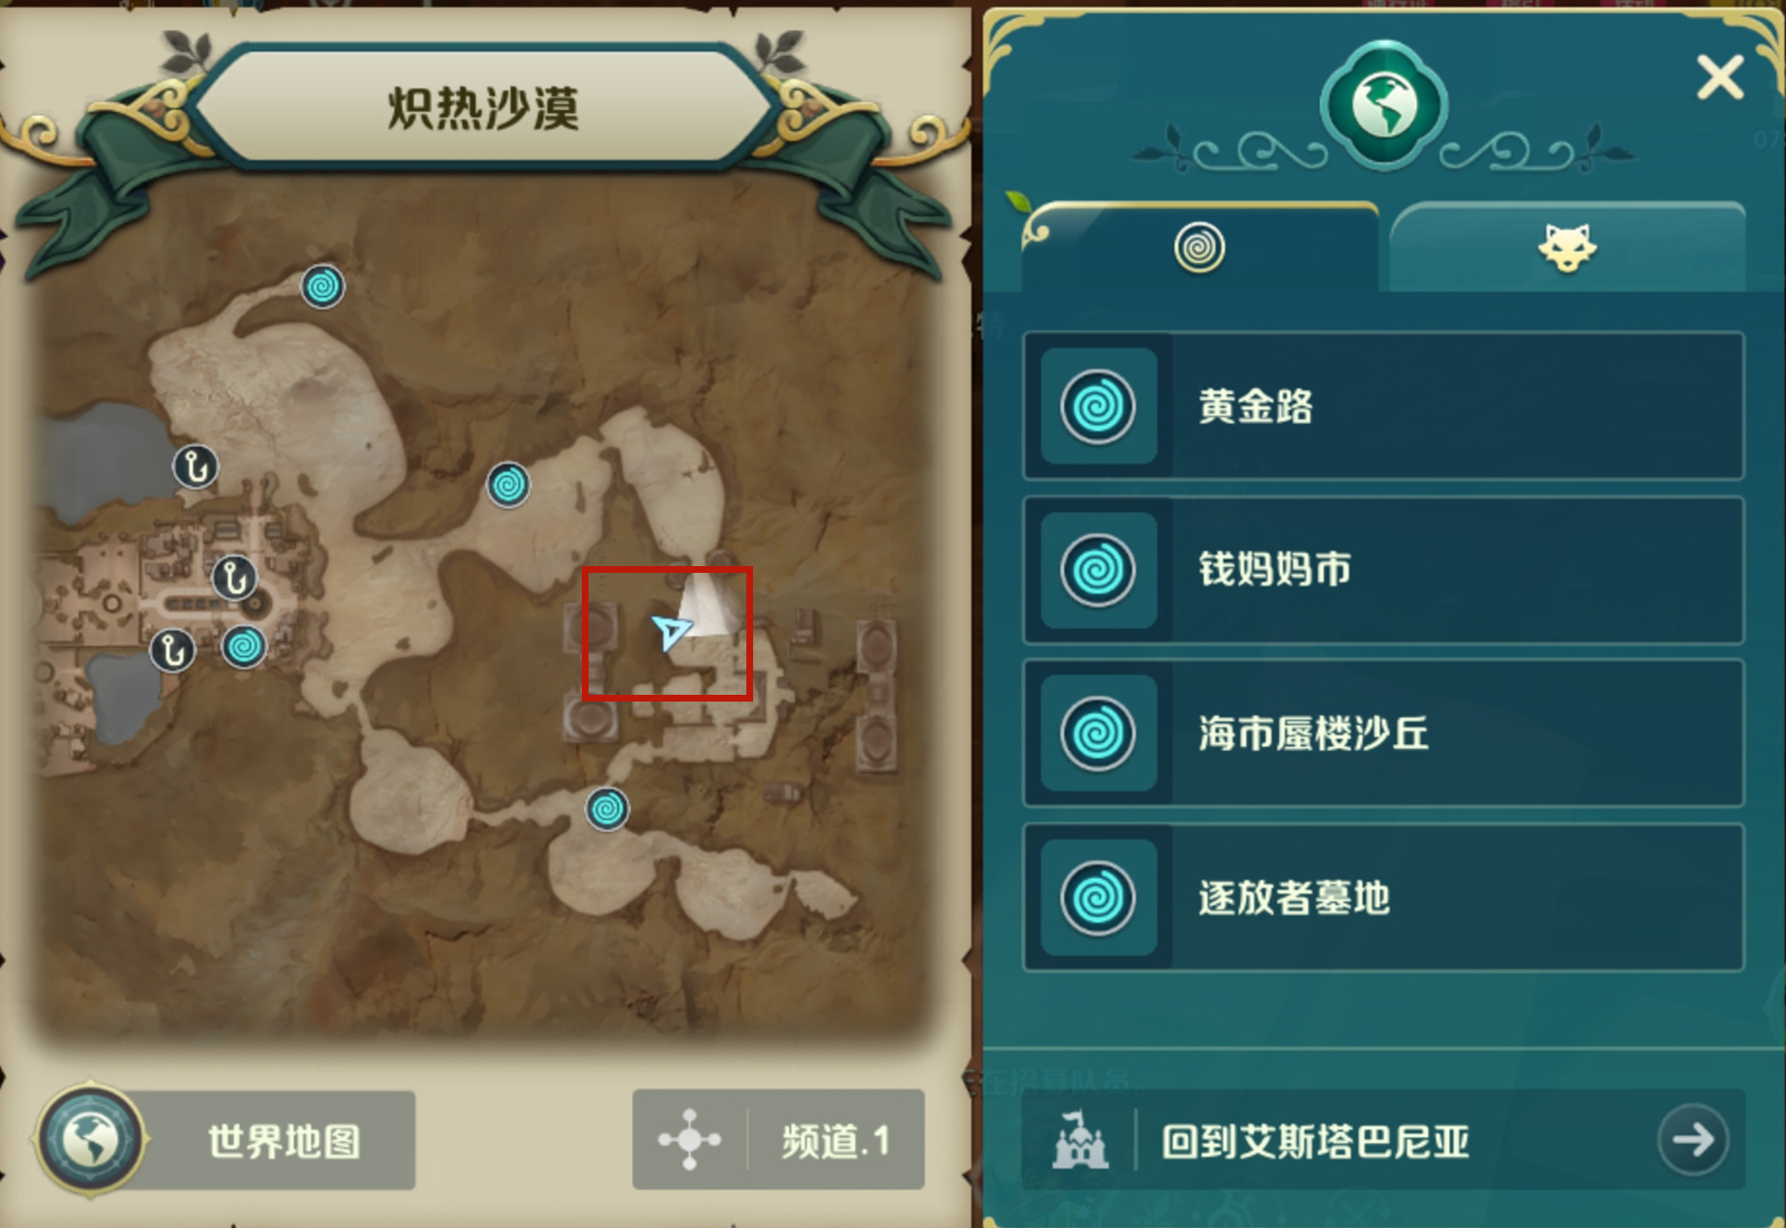Click the player arrow marker on the map
The width and height of the screenshot is (1786, 1228).
click(671, 631)
